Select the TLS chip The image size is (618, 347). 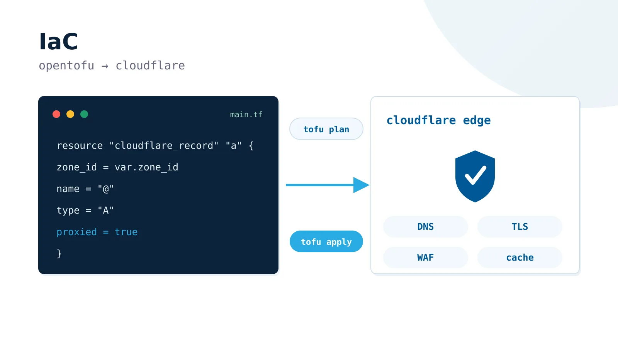[520, 227]
